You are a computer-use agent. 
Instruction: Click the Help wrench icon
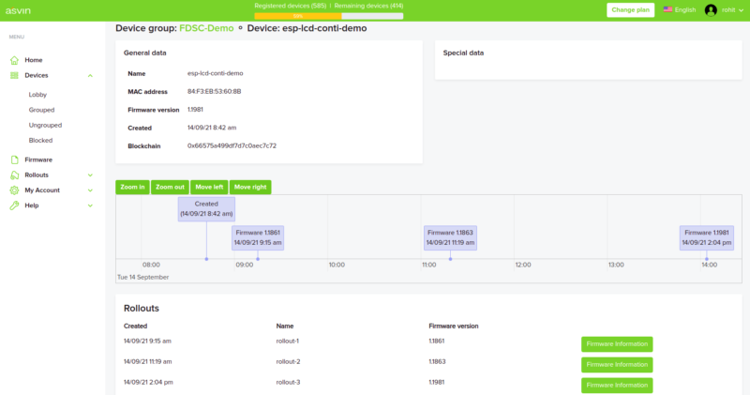15,205
